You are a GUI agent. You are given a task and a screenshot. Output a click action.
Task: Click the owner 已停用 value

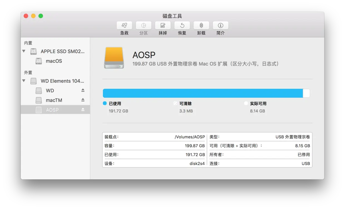304,155
